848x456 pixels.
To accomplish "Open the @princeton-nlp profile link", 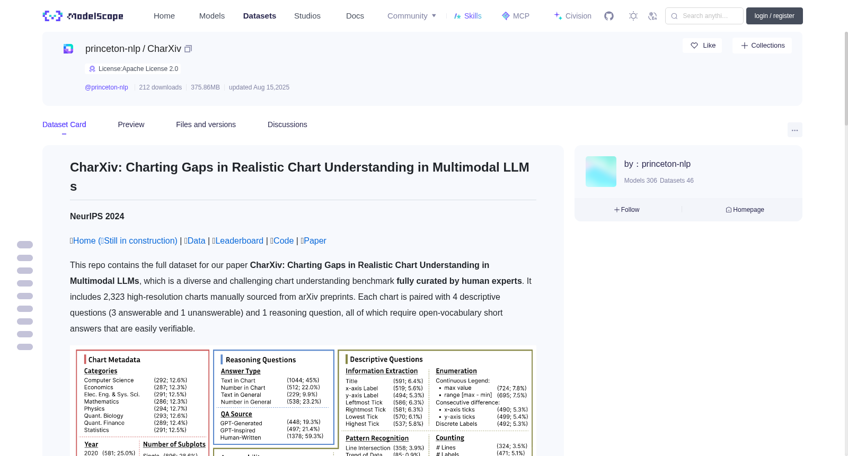I will pos(107,87).
